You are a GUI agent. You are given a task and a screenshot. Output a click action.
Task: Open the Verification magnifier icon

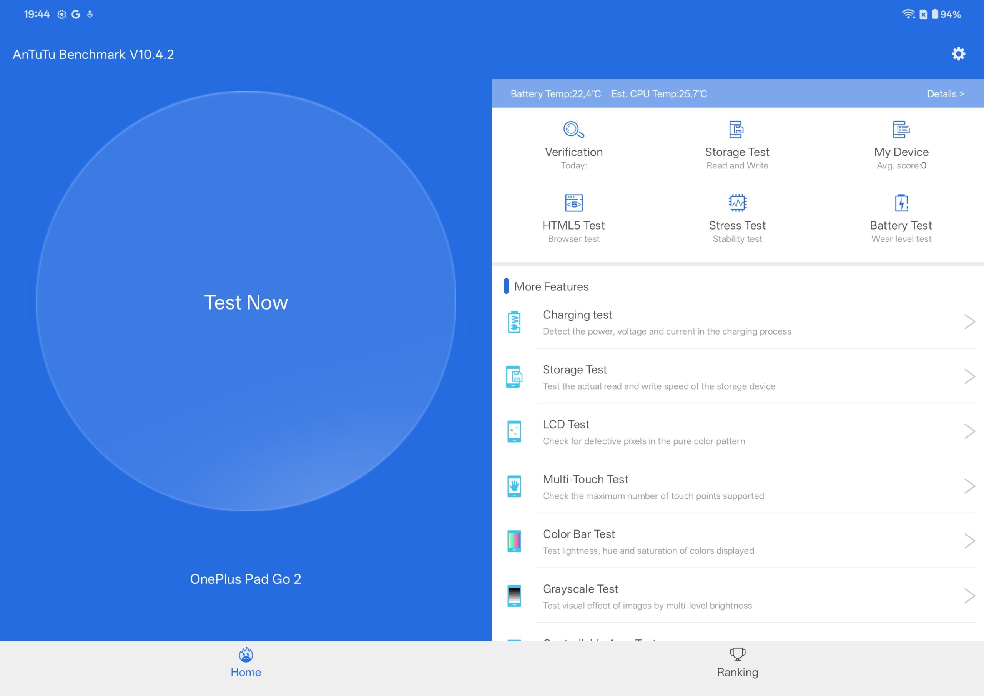pos(573,130)
